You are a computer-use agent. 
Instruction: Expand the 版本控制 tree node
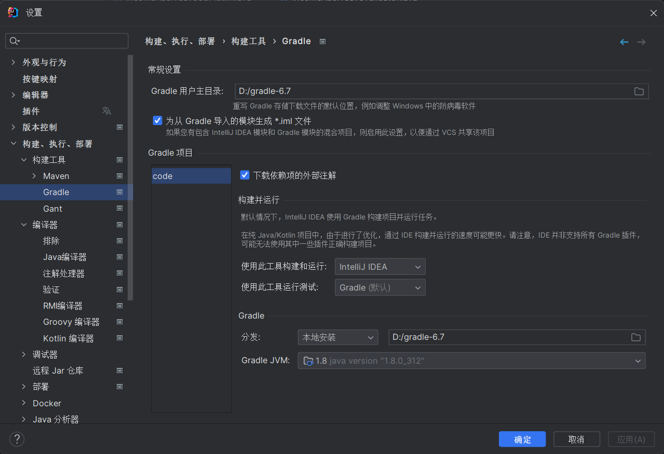13,127
